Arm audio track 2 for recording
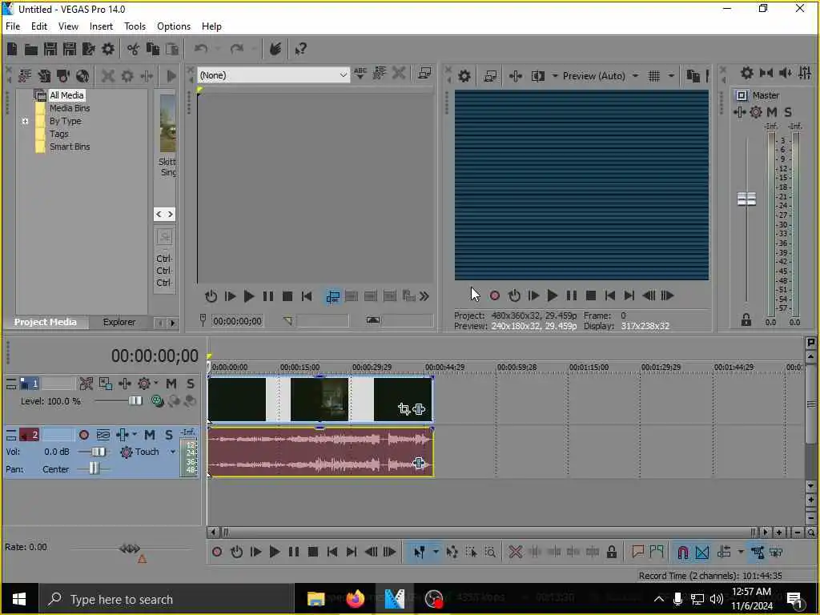The height and width of the screenshot is (615, 820). coord(83,435)
